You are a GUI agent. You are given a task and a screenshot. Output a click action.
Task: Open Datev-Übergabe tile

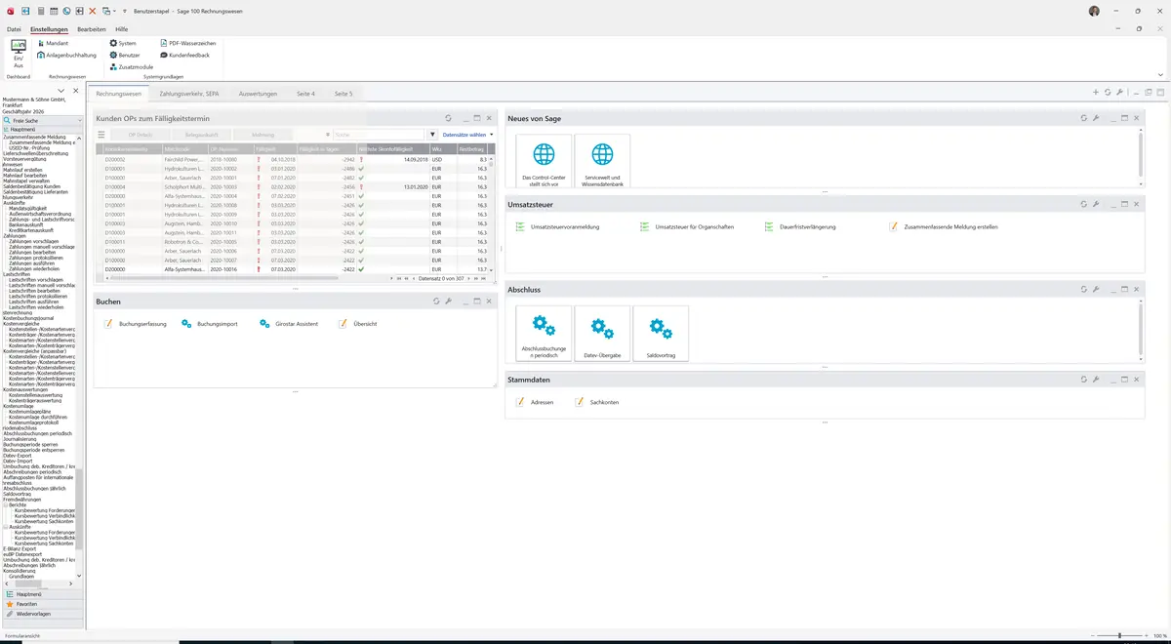tap(603, 334)
